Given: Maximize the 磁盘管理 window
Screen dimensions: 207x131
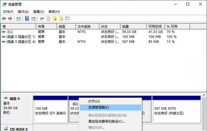Looking at the screenshot, I should (188, 4).
